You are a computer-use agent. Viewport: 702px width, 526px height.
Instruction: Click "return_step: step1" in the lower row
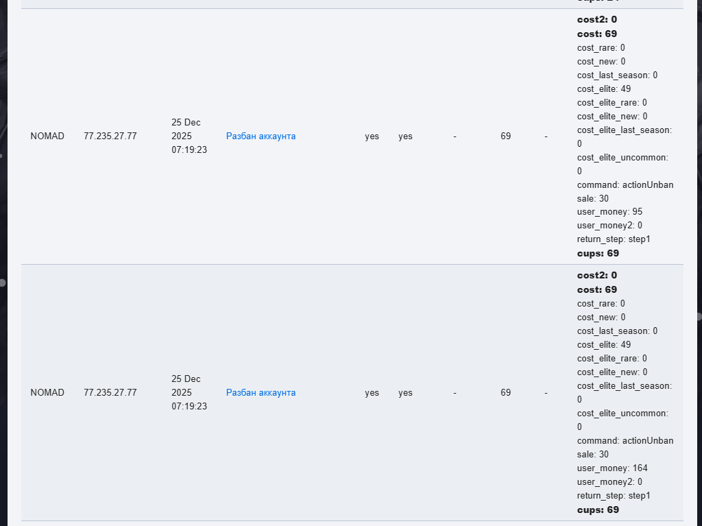[614, 496]
